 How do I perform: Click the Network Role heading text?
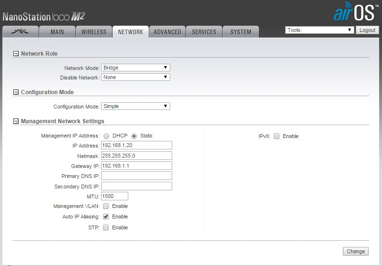pyautogui.click(x=39, y=53)
